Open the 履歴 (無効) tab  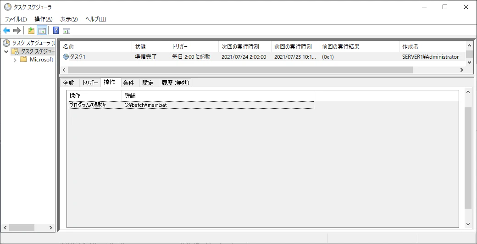click(x=175, y=83)
